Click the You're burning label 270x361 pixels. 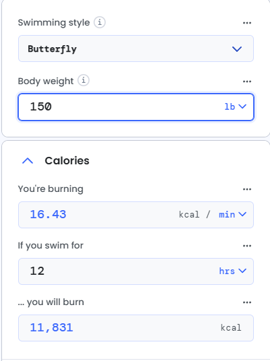pos(50,189)
